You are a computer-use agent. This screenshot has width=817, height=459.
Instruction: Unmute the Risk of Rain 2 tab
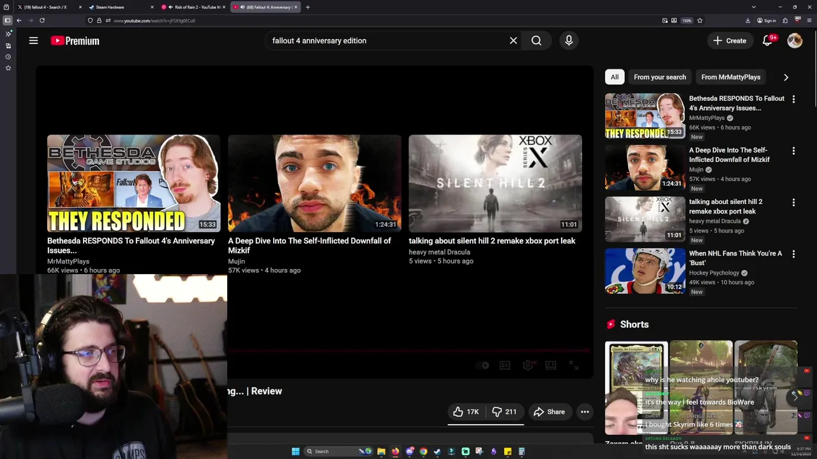coord(170,7)
